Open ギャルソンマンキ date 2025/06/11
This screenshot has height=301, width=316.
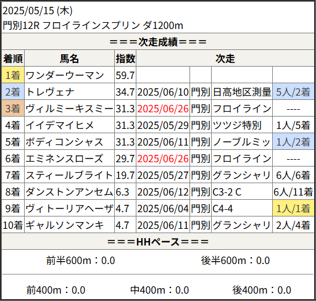[x=163, y=225]
